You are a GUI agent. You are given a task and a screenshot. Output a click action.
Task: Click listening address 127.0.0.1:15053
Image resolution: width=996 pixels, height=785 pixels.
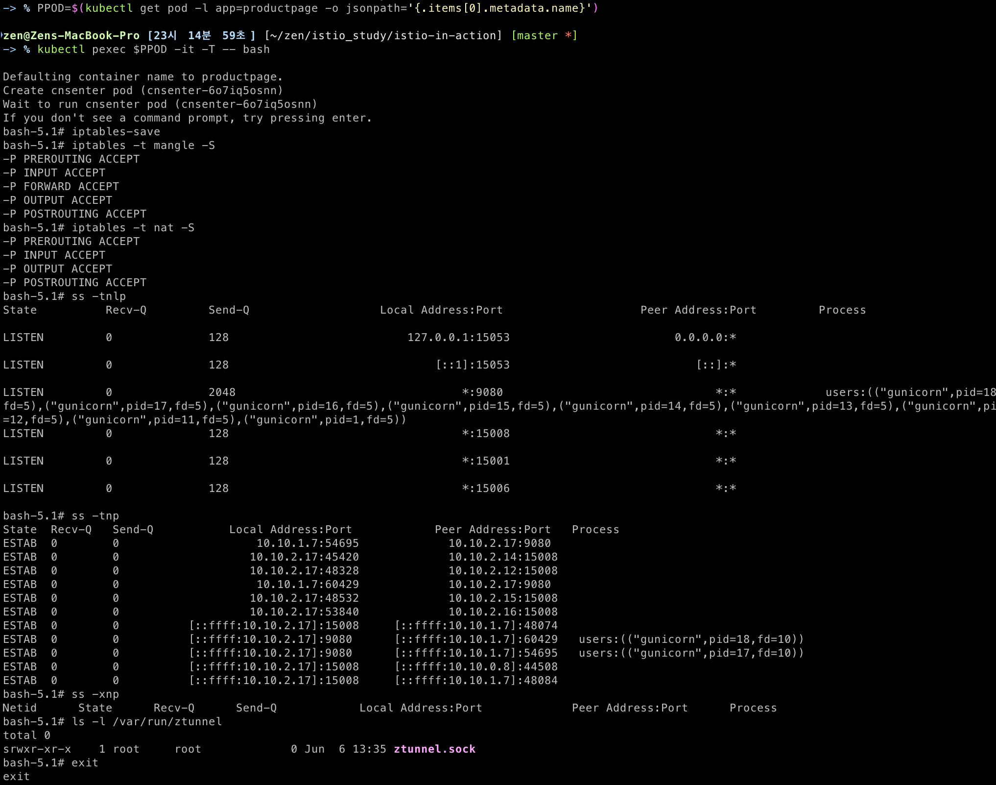(458, 338)
